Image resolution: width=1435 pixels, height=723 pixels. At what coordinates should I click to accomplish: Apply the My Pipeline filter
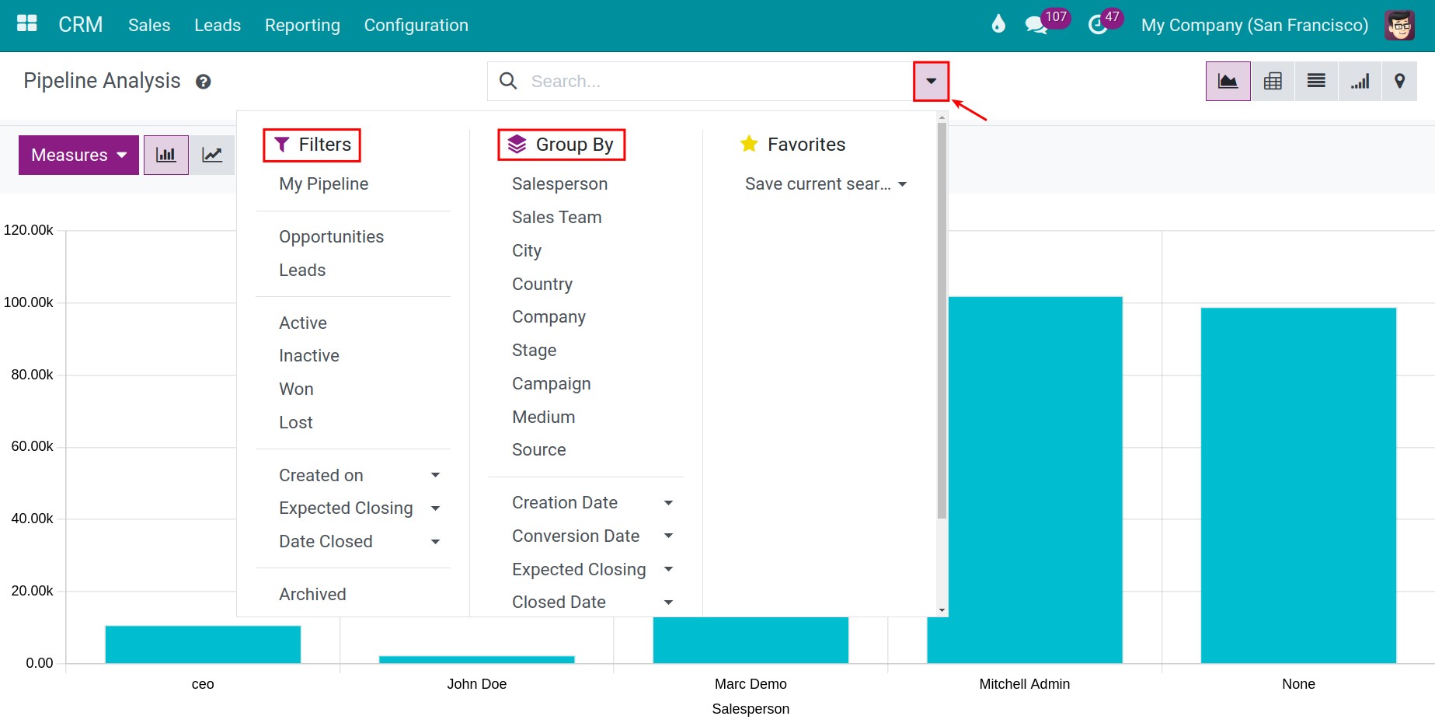[x=323, y=184]
